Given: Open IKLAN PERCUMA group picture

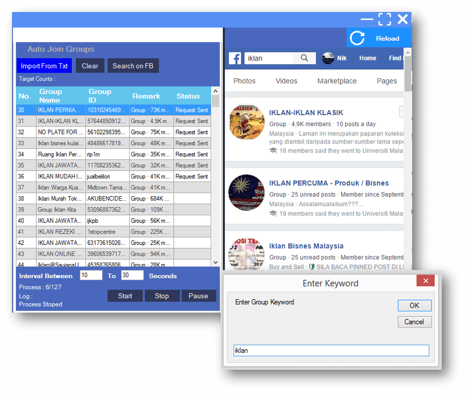Looking at the screenshot, I should [x=246, y=193].
